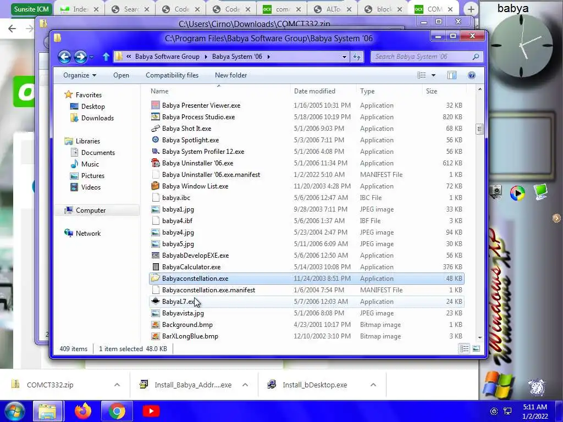Select Babya Spotlight.exe icon
The image size is (563, 422).
156,140
